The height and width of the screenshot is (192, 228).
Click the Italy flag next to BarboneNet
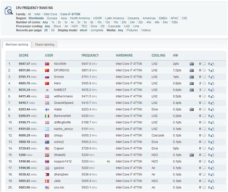point(47,116)
